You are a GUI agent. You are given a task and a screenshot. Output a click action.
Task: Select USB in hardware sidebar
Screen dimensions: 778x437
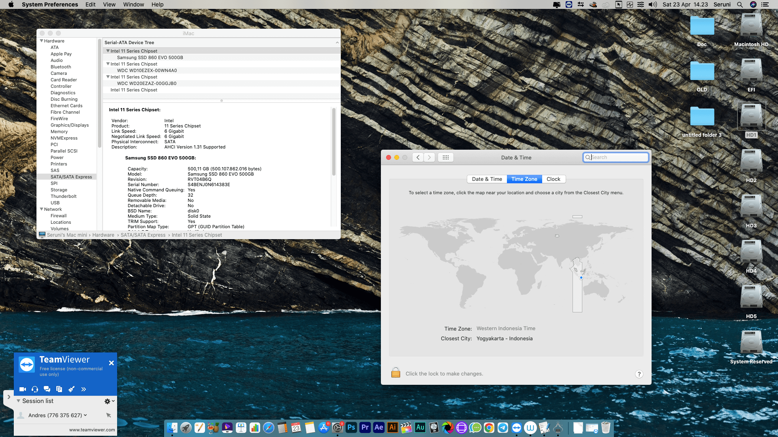coord(55,203)
